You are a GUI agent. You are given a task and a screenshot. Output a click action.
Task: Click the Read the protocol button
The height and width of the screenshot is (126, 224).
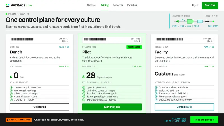204,120
